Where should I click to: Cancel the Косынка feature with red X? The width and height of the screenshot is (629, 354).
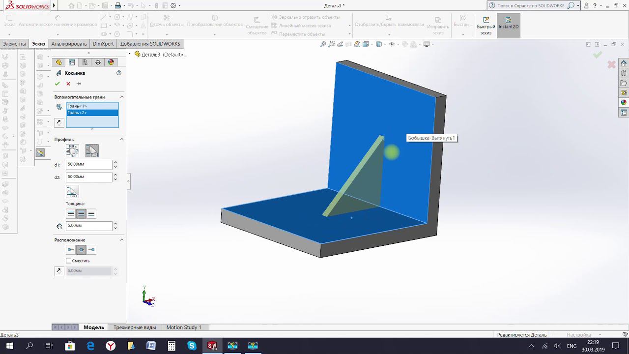click(68, 84)
